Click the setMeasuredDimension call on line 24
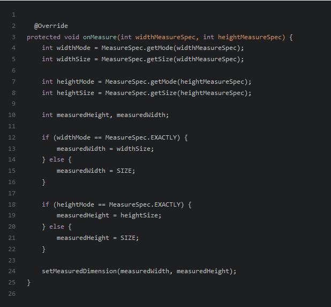Screen dimensions: 331x307 point(139,271)
